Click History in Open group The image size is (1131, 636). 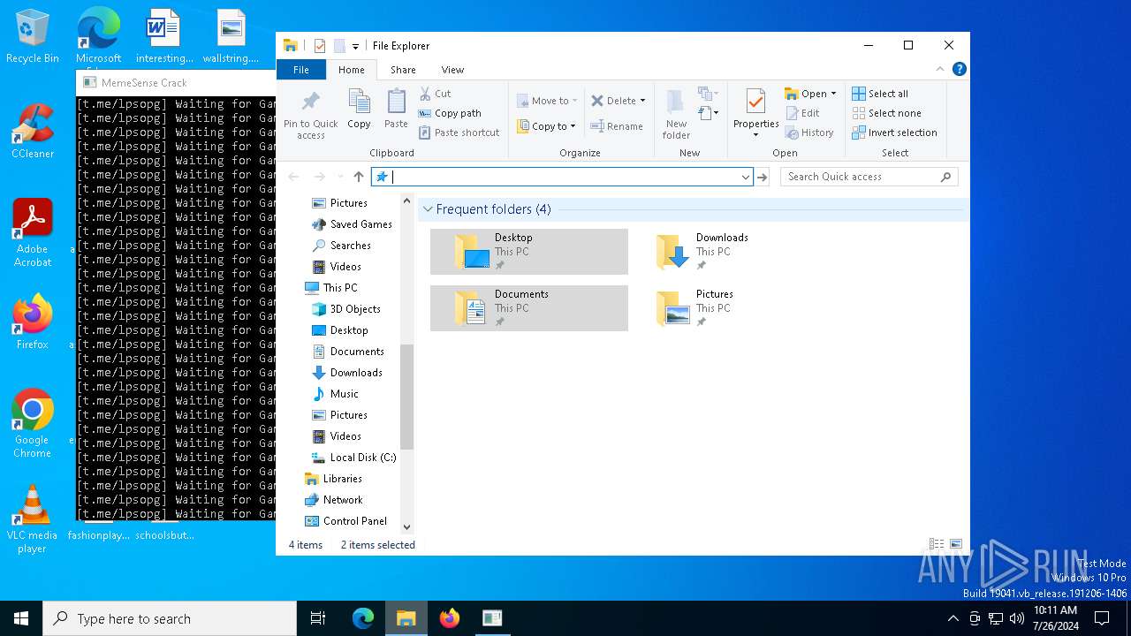point(808,132)
